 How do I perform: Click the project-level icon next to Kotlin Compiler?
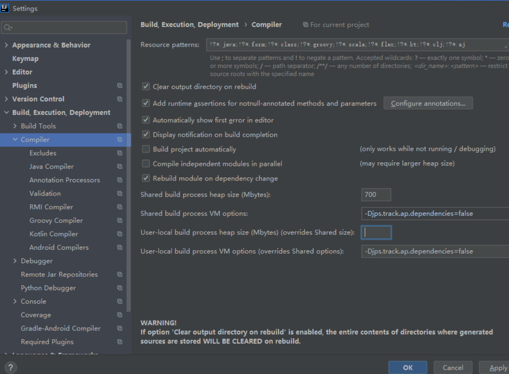120,234
